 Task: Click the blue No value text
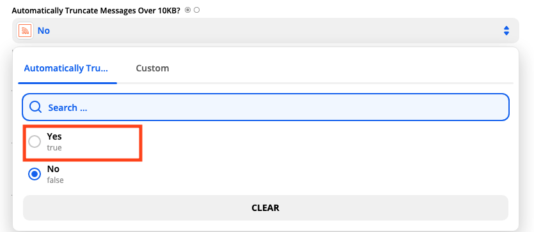[43, 31]
